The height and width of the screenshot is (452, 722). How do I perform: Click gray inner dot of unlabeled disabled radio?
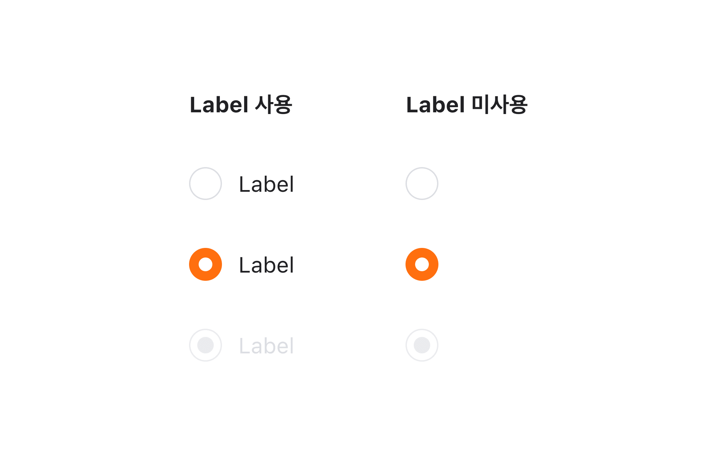point(422,345)
